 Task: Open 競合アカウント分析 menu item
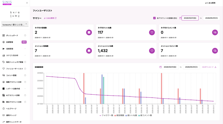pyautogui.click(x=14, y=102)
